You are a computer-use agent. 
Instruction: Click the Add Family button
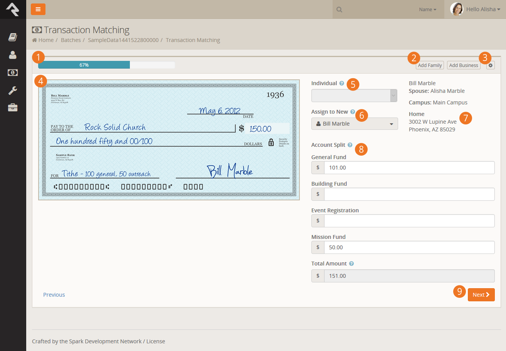430,65
